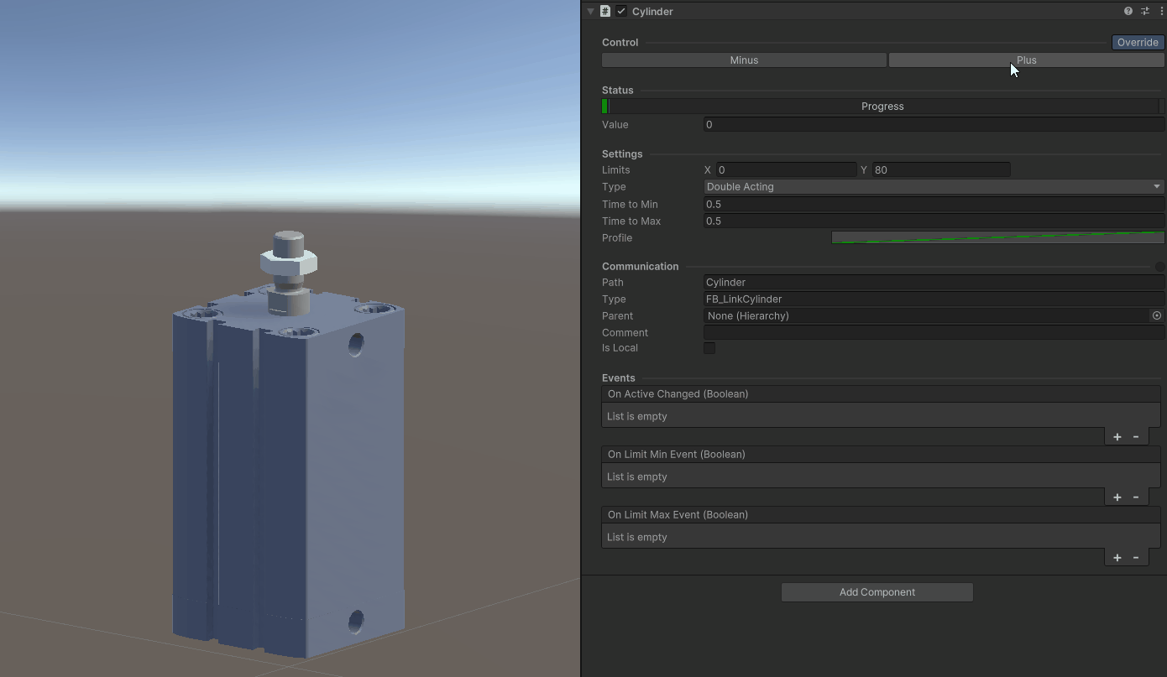1167x677 pixels.
Task: Expand the On Limit Max Event header
Action: [880, 514]
